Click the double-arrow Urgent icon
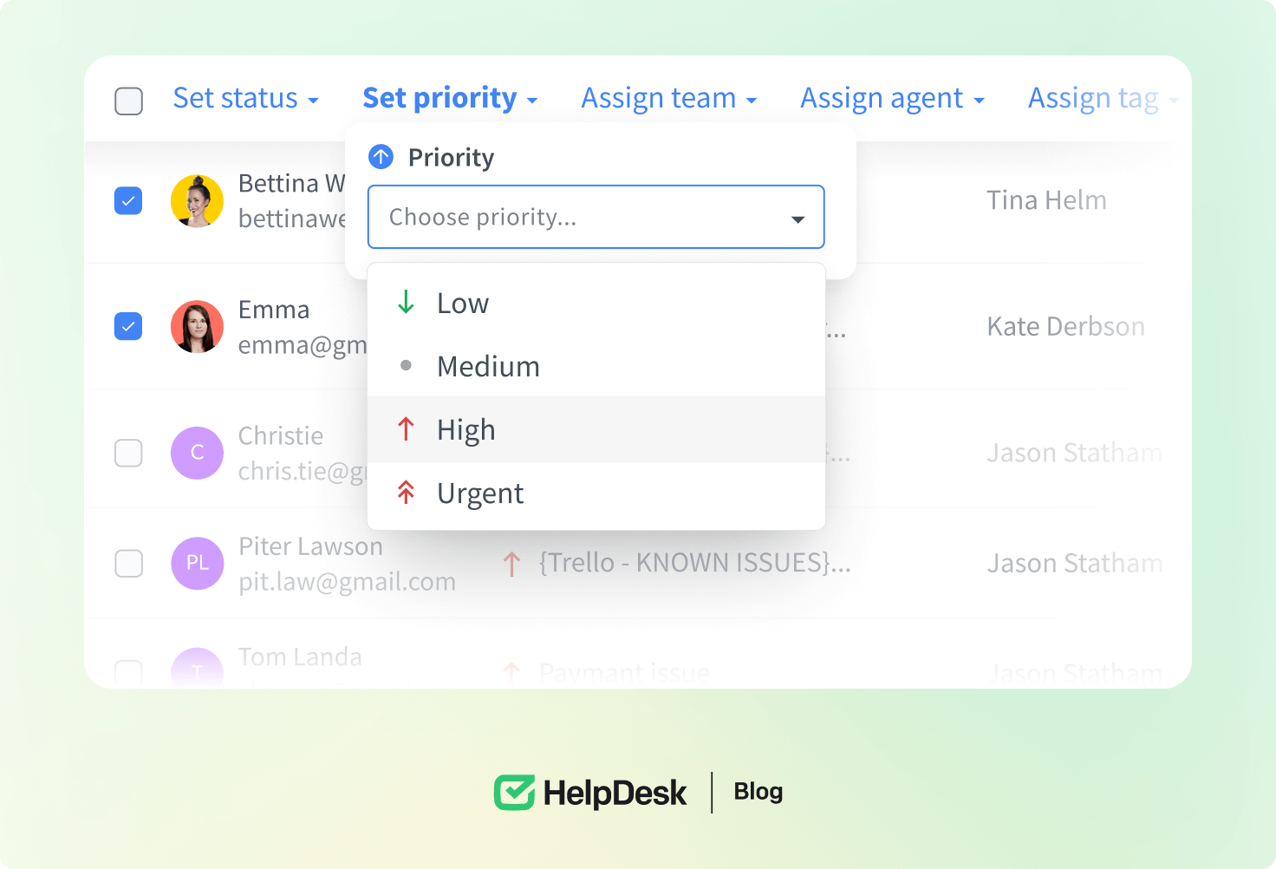Image resolution: width=1276 pixels, height=869 pixels. coord(406,493)
